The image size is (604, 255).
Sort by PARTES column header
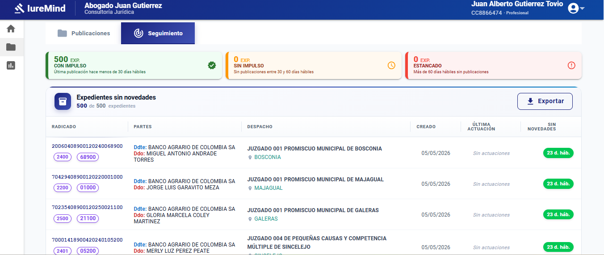click(x=143, y=127)
